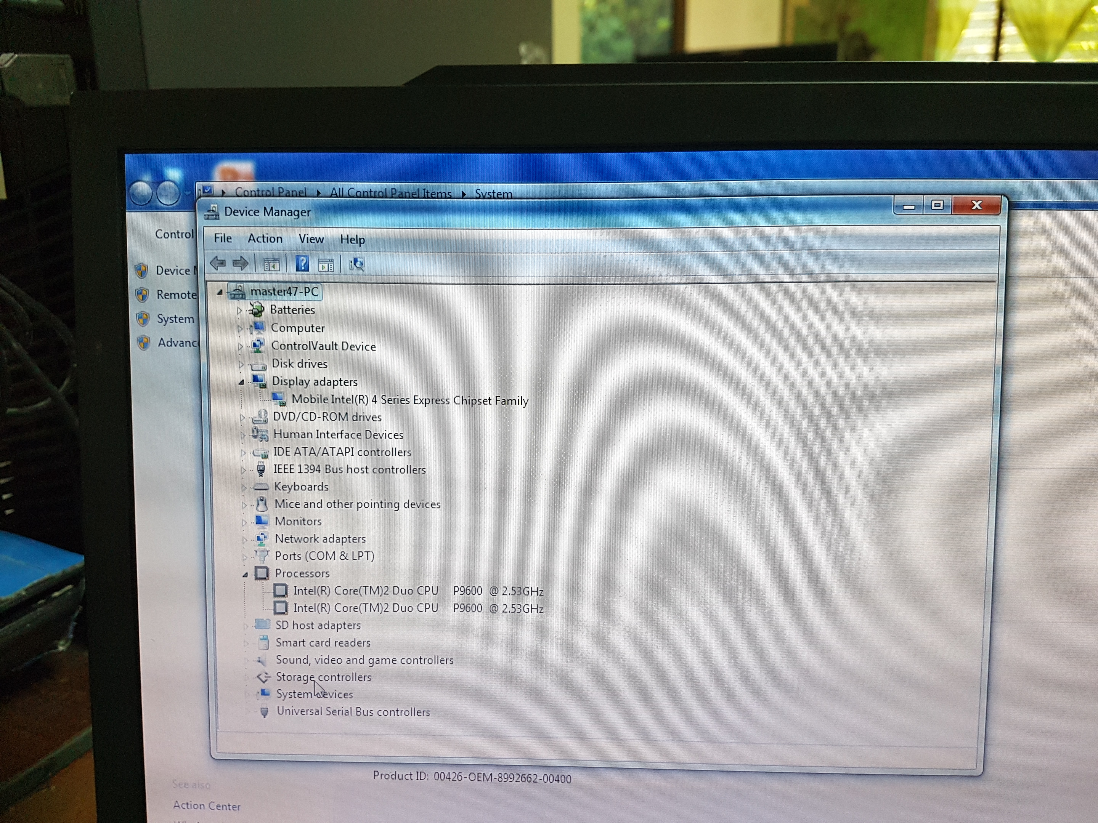The image size is (1098, 823).
Task: Click All Control Panel Items breadcrumb
Action: pos(391,193)
